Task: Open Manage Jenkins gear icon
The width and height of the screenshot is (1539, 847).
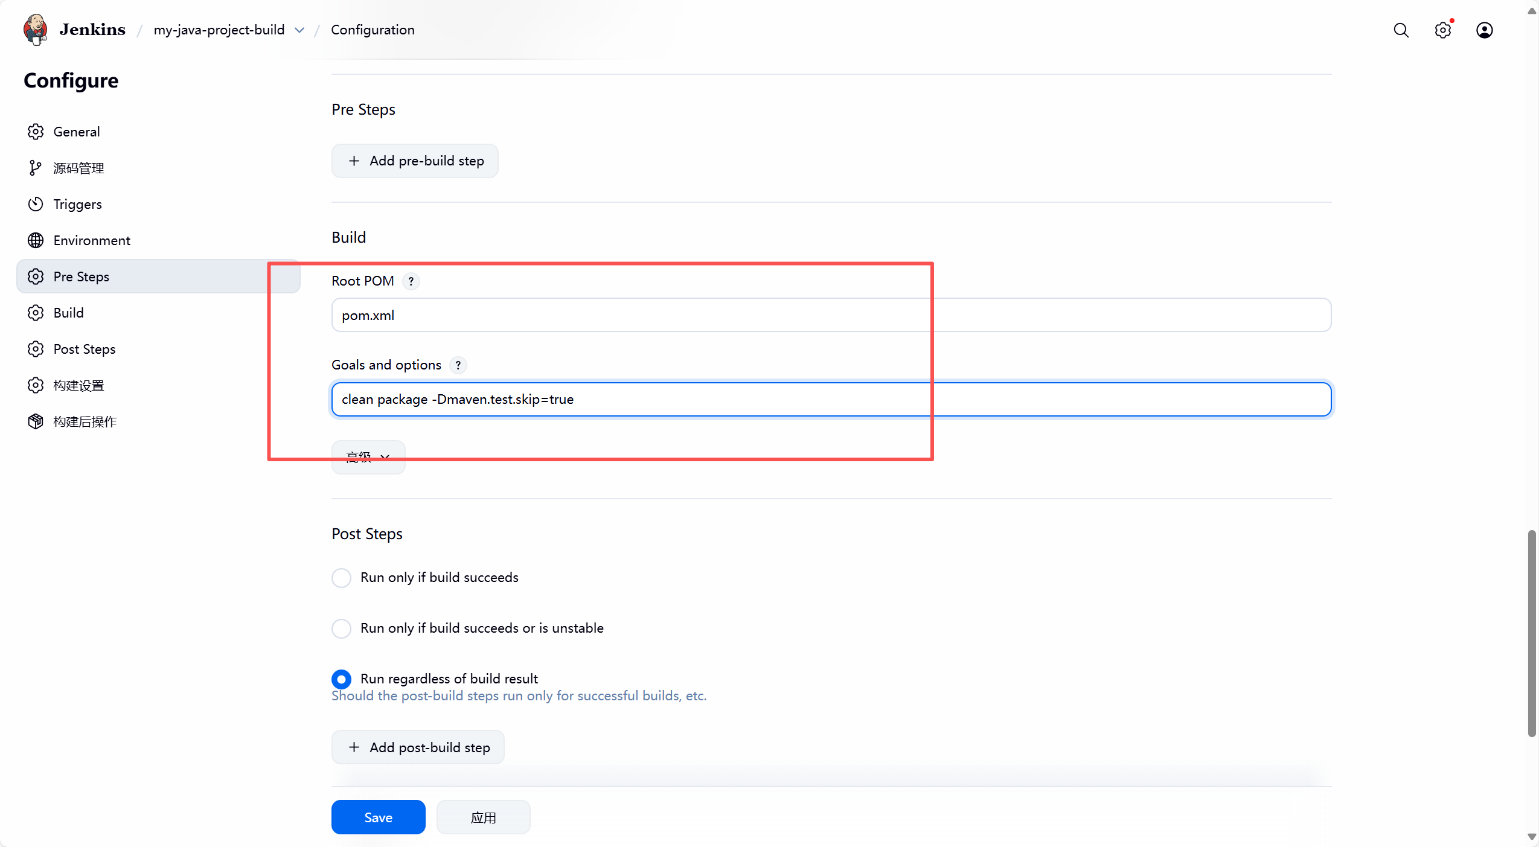Action: click(x=1442, y=30)
